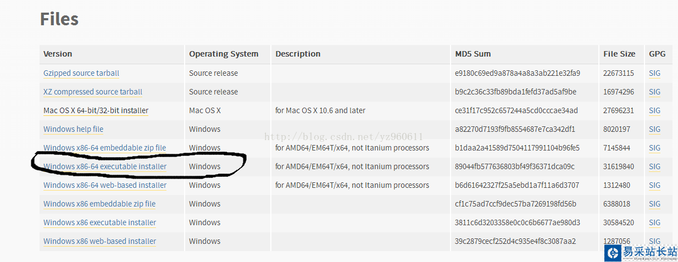Open Windows x86 executable installer link
The height and width of the screenshot is (262, 678).
(99, 222)
